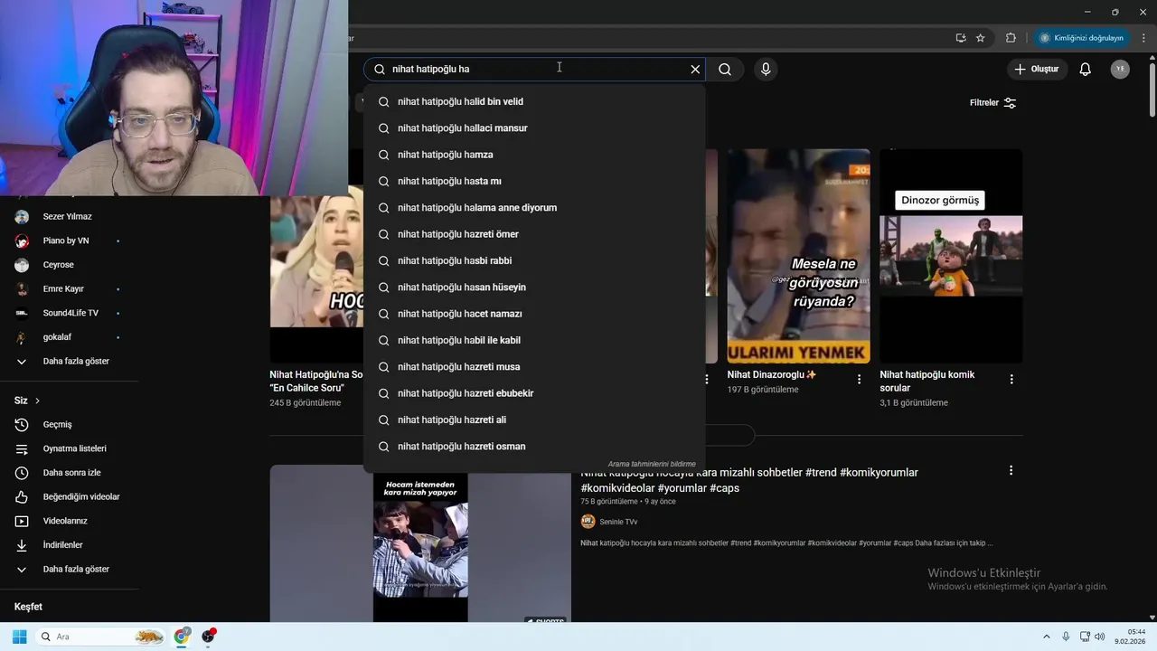Open Hocam istemeden kara mizah video thumbnail

click(420, 543)
